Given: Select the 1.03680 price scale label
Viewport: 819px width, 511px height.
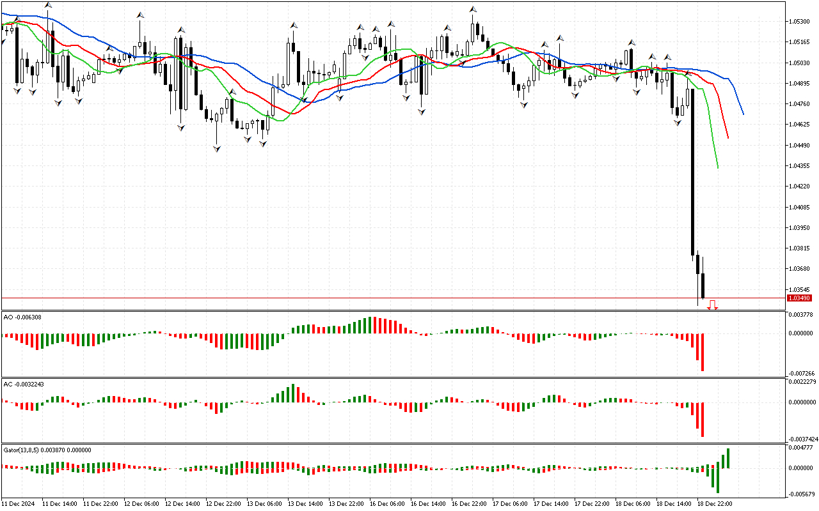Looking at the screenshot, I should pyautogui.click(x=800, y=269).
